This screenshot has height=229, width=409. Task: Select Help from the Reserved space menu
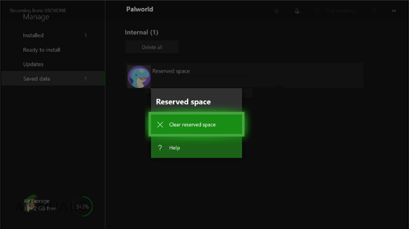(x=174, y=147)
